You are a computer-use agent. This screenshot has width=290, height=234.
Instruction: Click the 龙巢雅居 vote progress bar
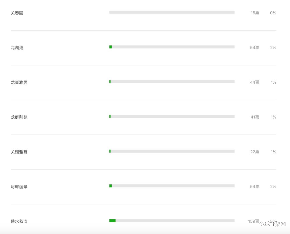pyautogui.click(x=172, y=82)
